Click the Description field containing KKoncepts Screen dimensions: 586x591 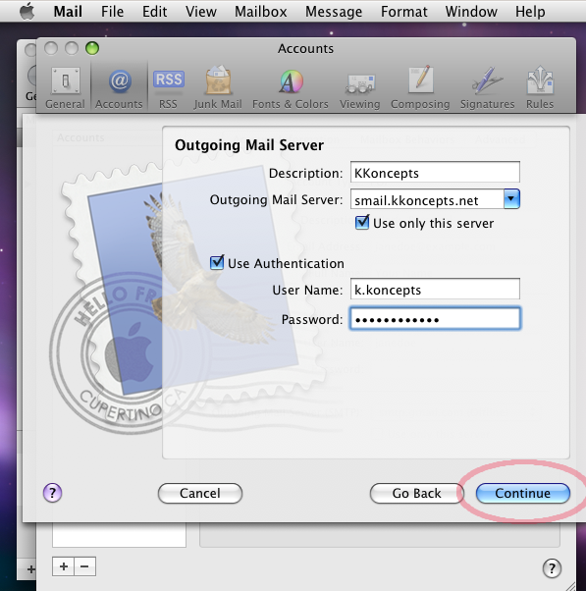click(x=435, y=172)
